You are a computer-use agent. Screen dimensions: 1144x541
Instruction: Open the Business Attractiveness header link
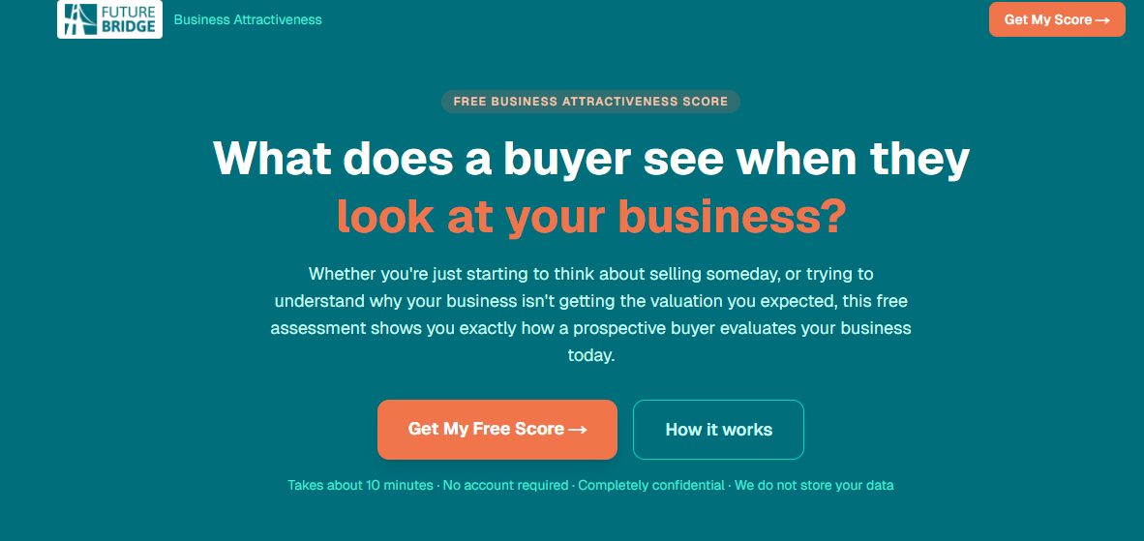(x=248, y=19)
